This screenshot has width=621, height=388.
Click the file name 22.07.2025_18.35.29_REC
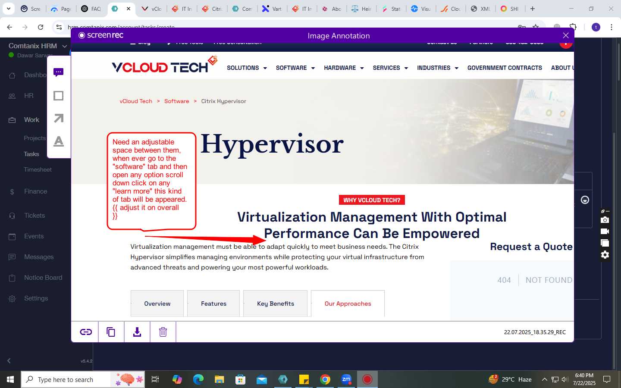[x=535, y=332]
